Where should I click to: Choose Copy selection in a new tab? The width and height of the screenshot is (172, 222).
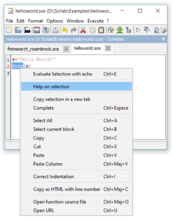click(x=76, y=99)
